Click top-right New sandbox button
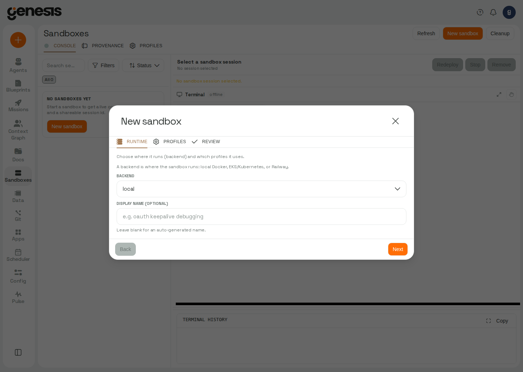This screenshot has height=372, width=523. [x=463, y=33]
